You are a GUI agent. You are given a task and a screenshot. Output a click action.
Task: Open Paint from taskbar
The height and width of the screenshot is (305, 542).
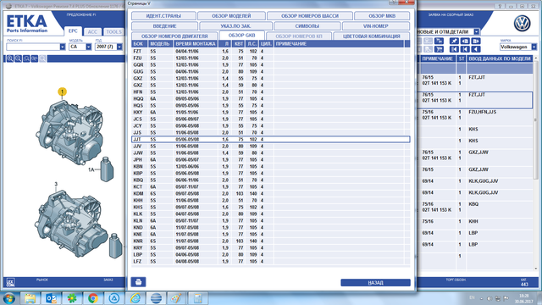(177, 298)
